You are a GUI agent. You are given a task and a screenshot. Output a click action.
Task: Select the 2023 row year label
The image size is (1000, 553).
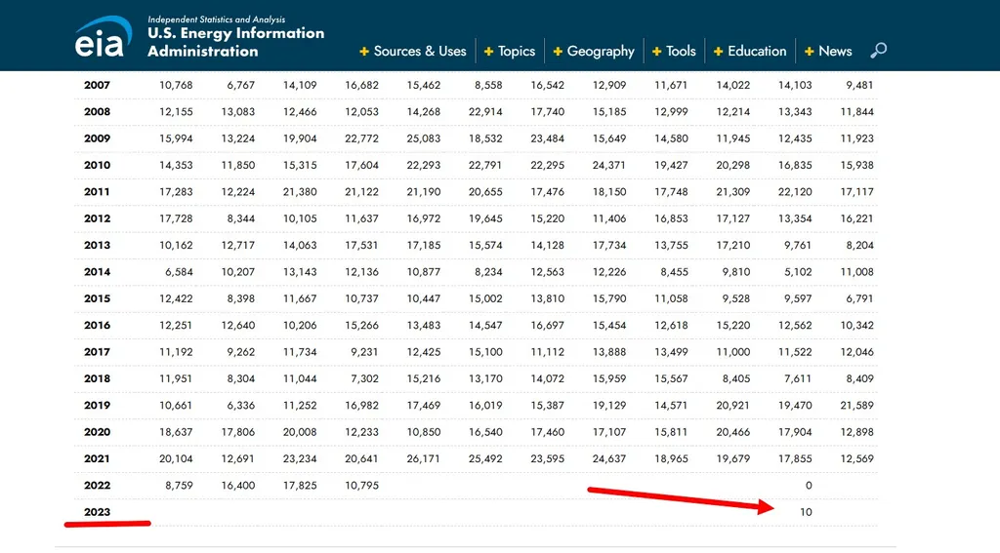[x=98, y=512]
